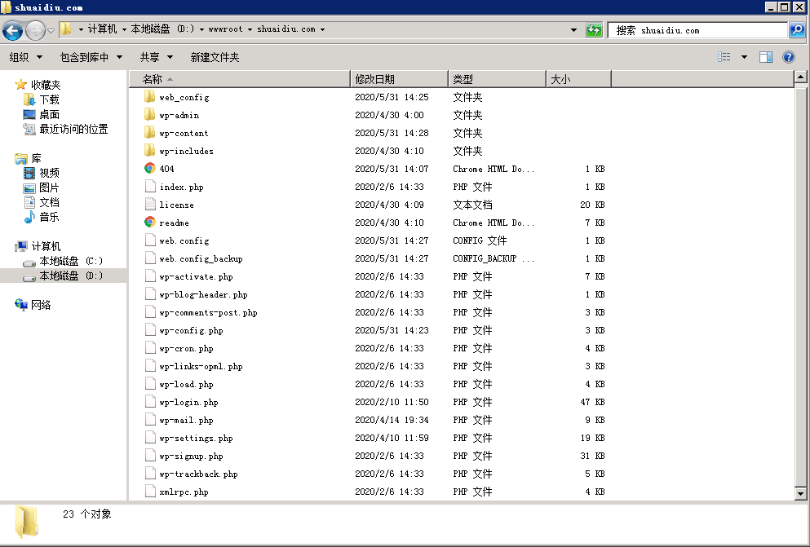Select the wp-admin folder icon
This screenshot has height=547, width=810.
point(150,115)
